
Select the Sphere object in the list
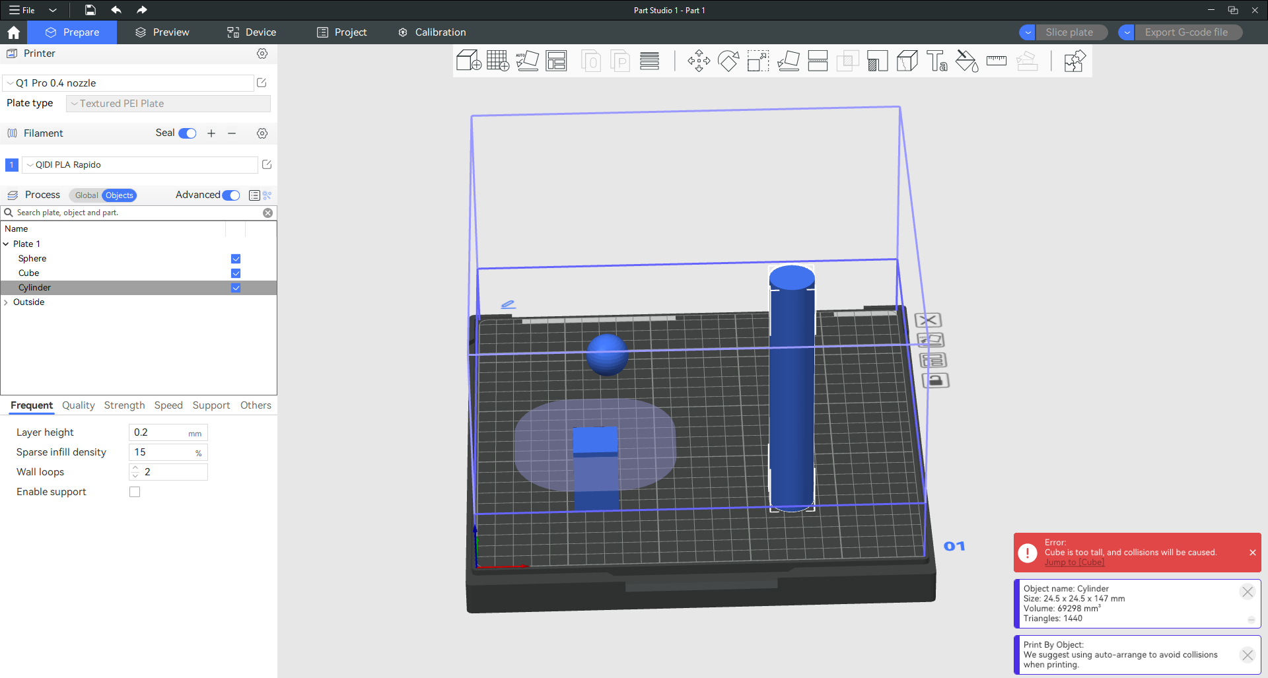pyautogui.click(x=32, y=259)
